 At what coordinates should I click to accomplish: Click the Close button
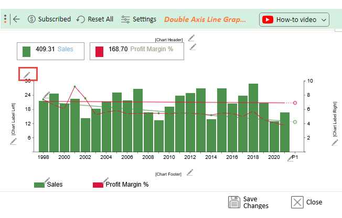[x=307, y=202]
